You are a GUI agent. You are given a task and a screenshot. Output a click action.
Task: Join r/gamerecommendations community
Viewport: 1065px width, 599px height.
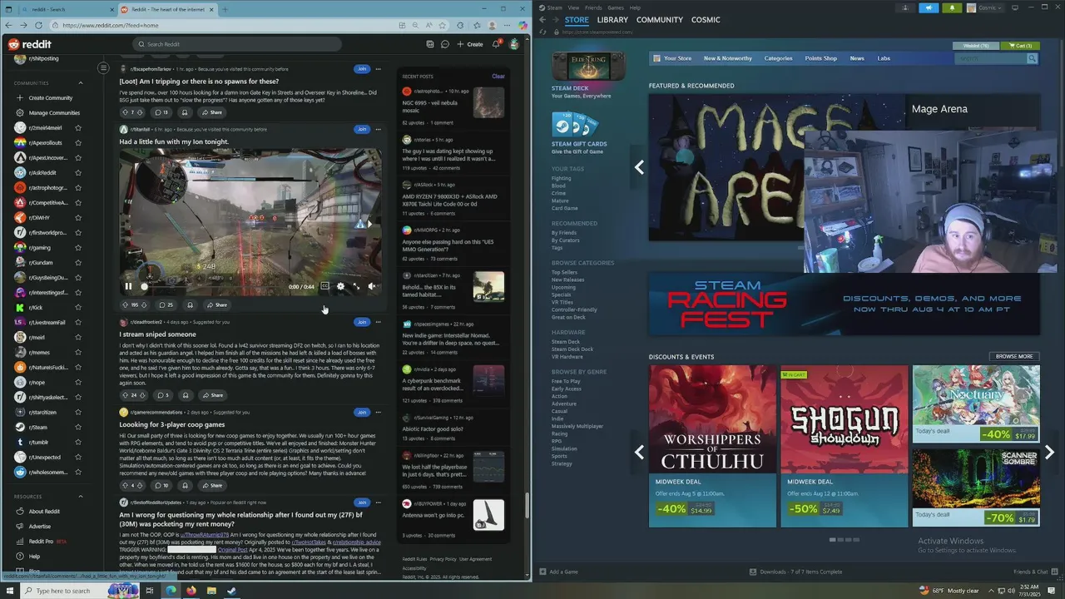(361, 412)
